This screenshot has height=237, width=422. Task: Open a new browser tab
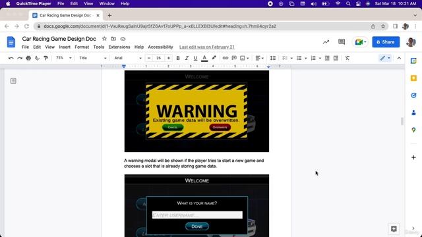coord(109,16)
